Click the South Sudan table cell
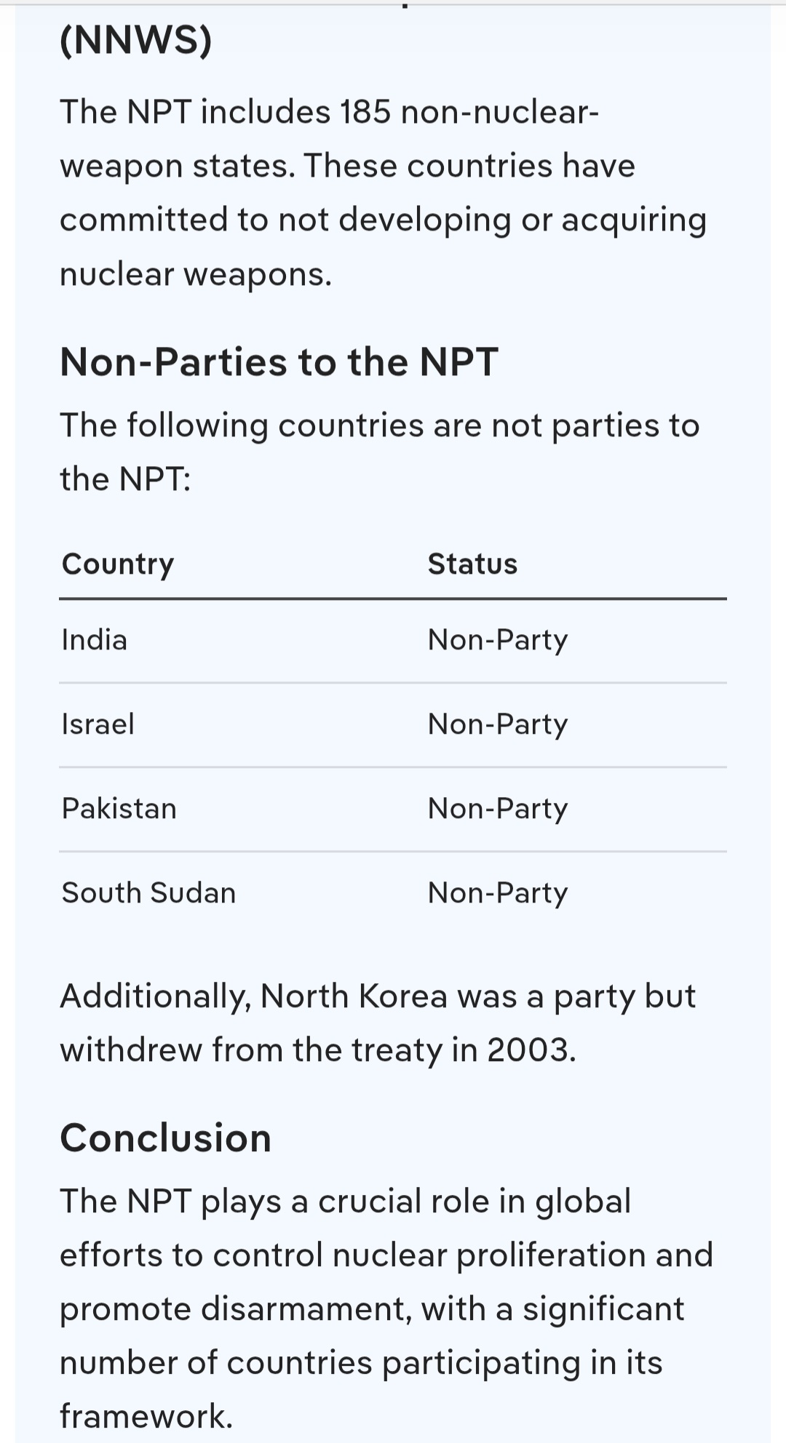 [149, 893]
